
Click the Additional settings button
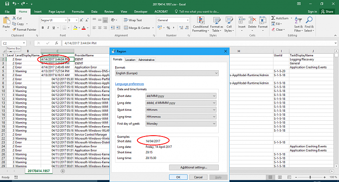point(194,167)
